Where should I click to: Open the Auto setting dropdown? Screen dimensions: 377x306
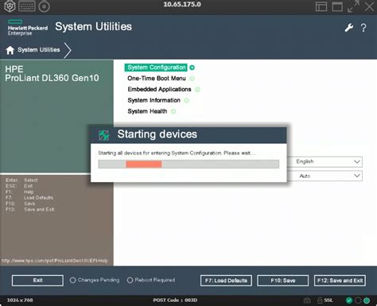click(x=325, y=176)
